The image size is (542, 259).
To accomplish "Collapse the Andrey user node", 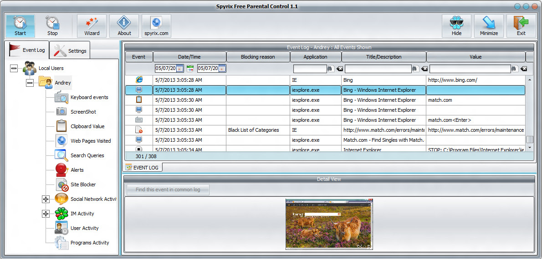I will point(30,83).
